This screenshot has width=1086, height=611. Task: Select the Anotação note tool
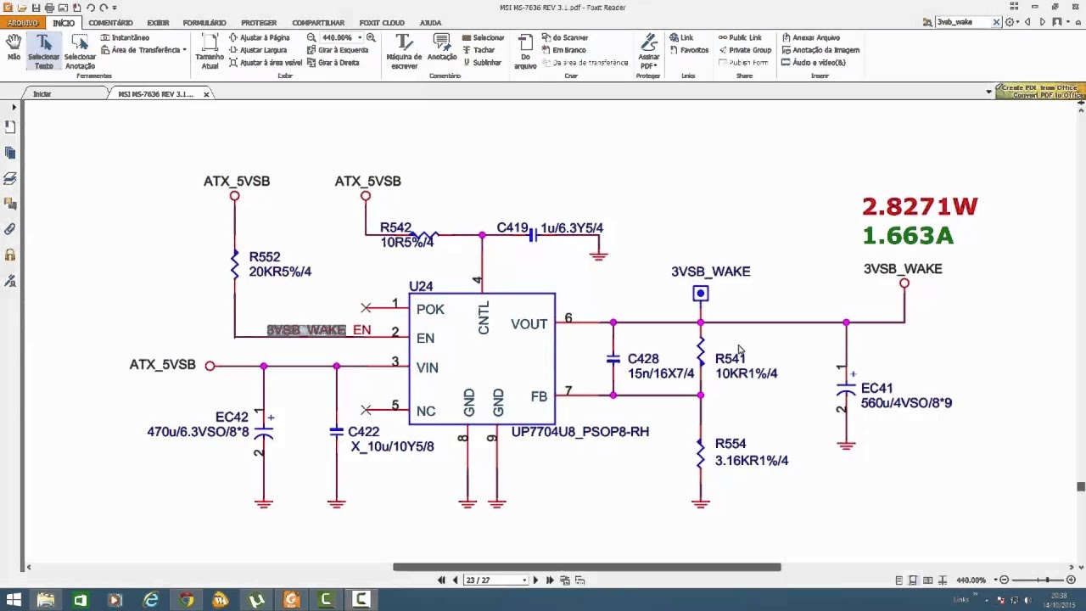[442, 48]
